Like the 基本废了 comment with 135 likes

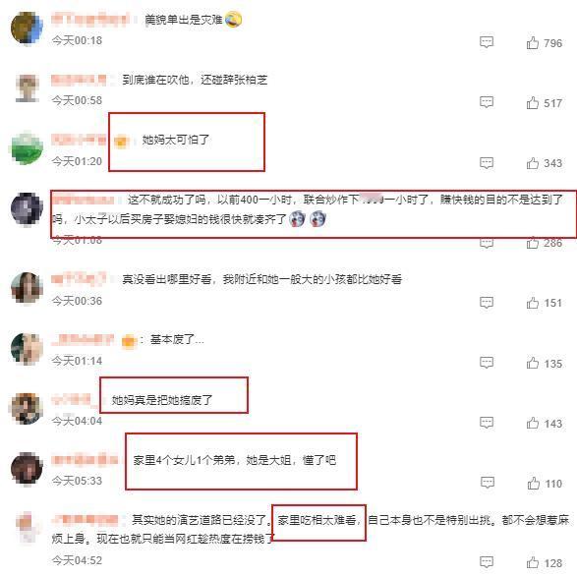click(x=533, y=363)
